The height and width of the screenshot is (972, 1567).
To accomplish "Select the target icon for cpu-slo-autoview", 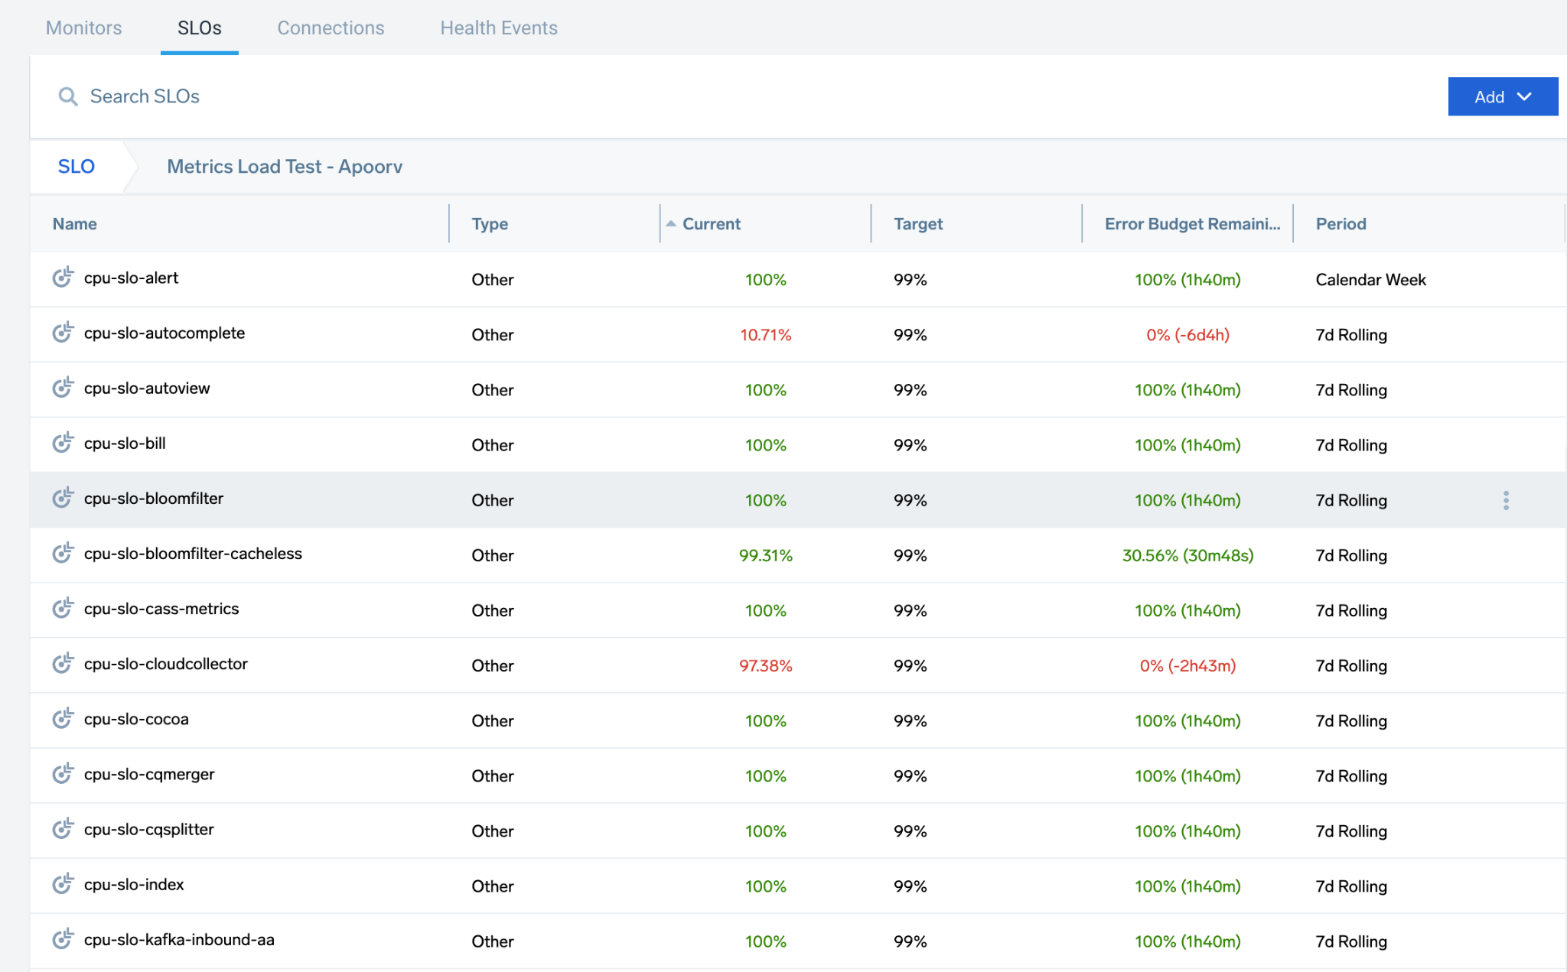I will click(64, 388).
